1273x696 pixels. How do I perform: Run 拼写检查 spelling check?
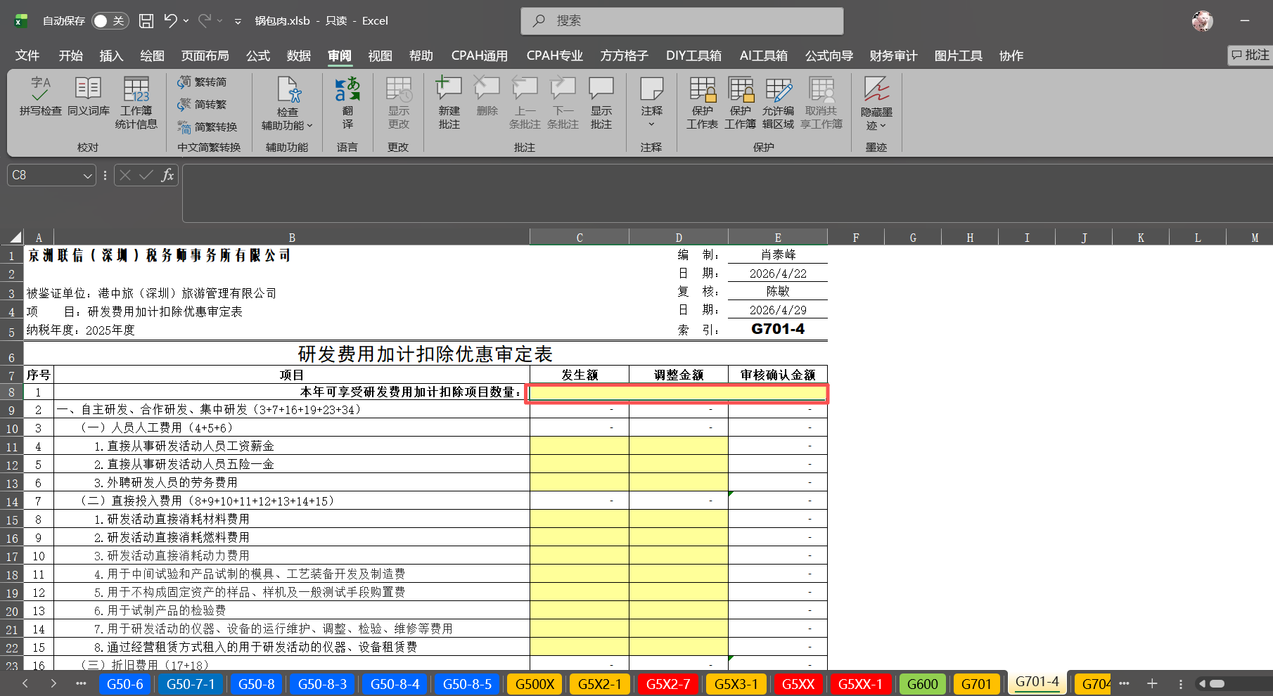click(40, 96)
